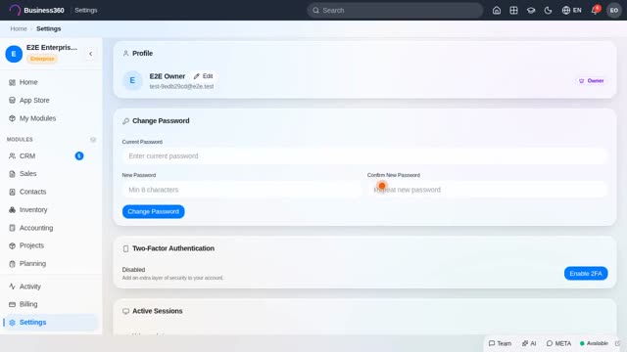
Task: Open the notifications bell
Action: (x=595, y=11)
